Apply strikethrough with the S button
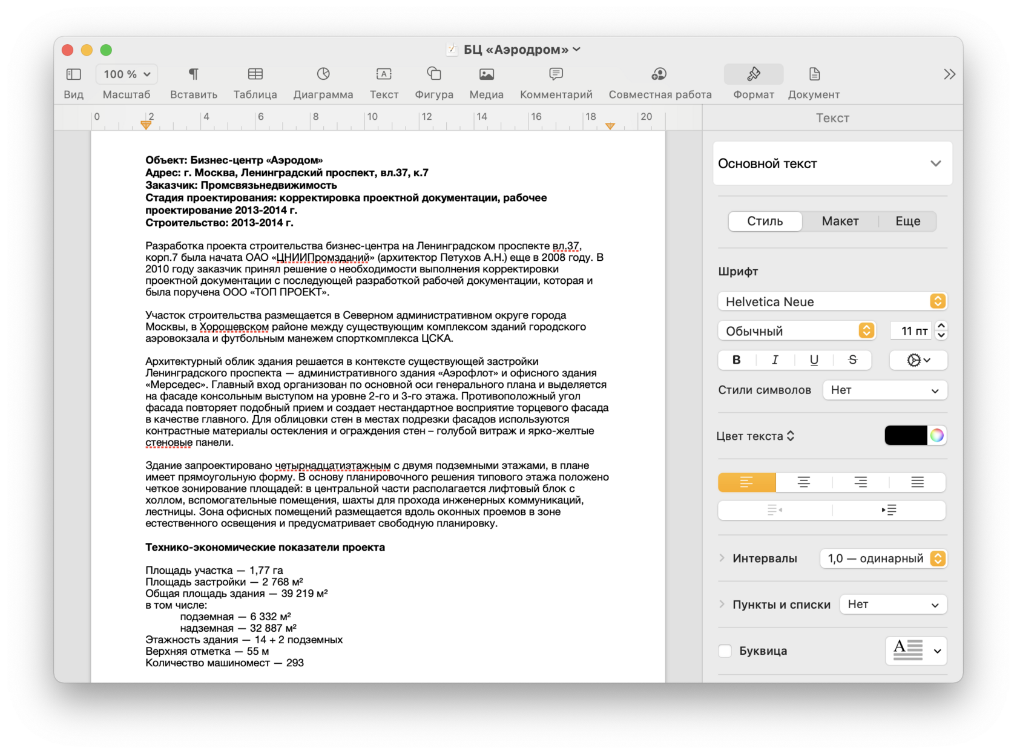1017x754 pixels. (852, 360)
